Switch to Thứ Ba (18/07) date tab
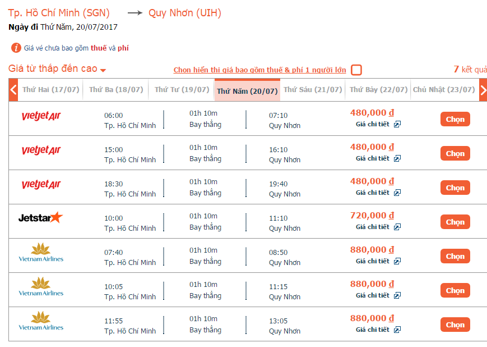Screen dimensions: 487x347 (116, 90)
